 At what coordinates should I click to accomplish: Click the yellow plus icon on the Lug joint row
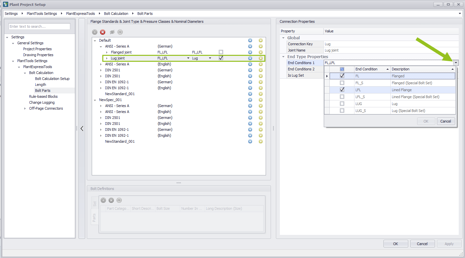(x=261, y=58)
